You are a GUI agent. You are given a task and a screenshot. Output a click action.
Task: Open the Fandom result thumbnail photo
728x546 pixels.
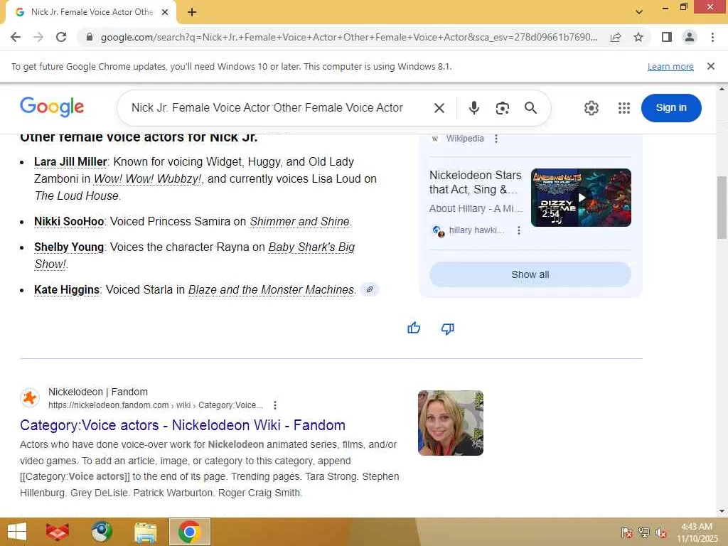point(450,423)
